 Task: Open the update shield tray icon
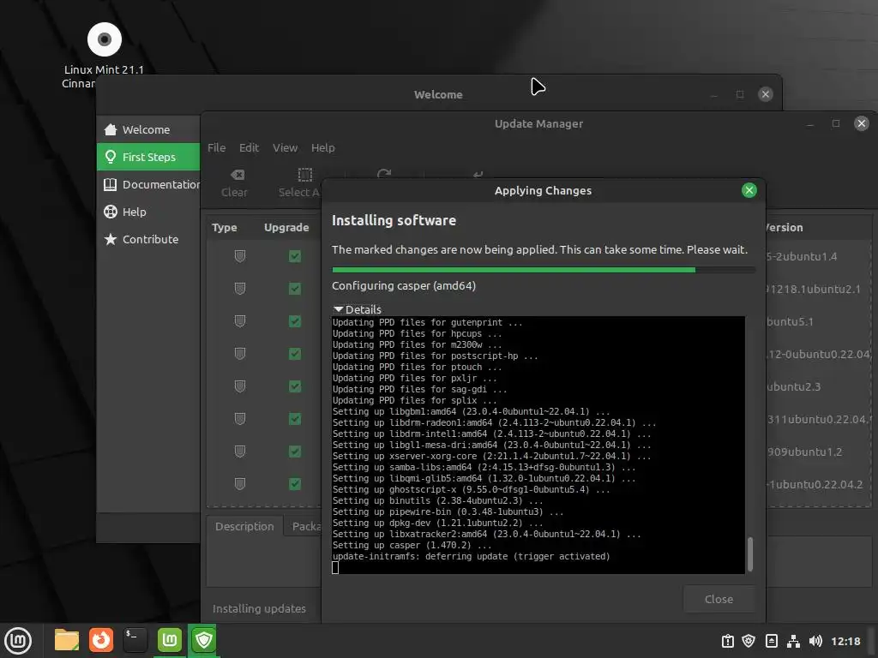749,641
